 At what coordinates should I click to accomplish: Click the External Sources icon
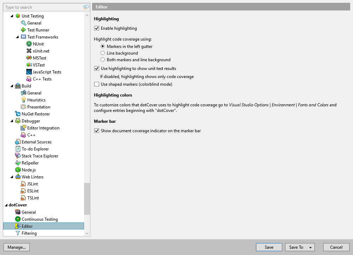click(18, 142)
